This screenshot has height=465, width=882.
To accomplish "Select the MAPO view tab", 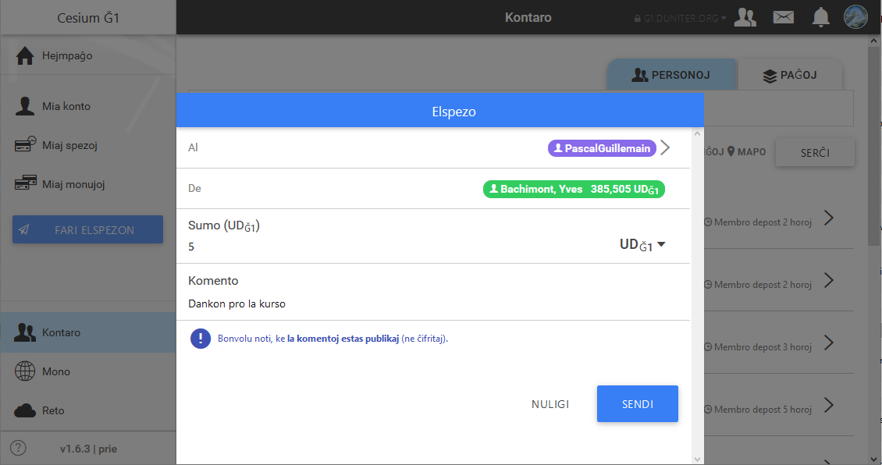I will click(x=746, y=152).
